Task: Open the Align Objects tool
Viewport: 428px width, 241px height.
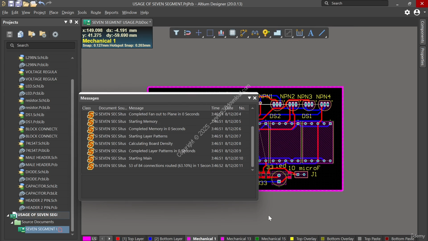Action: click(x=221, y=33)
